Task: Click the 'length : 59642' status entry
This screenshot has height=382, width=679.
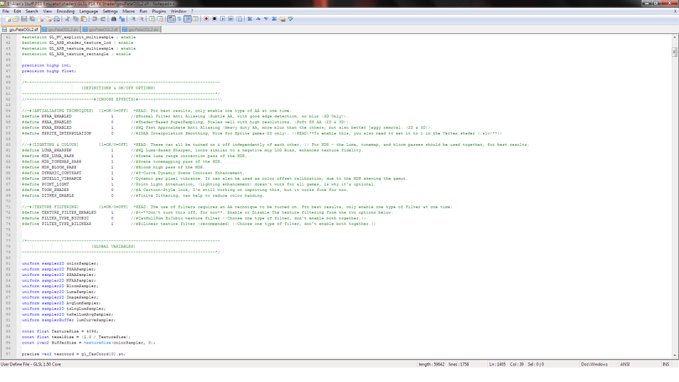Action: (x=431, y=364)
